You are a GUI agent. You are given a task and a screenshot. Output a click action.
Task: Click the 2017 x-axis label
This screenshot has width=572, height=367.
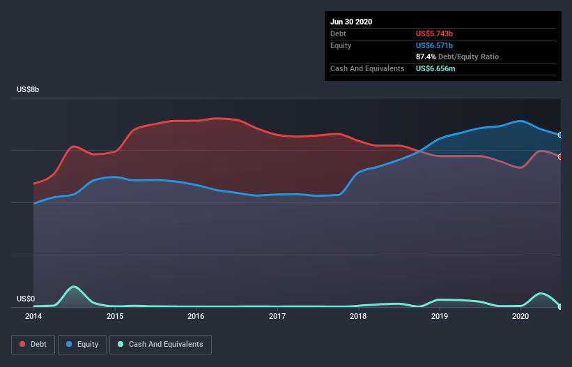[x=277, y=316]
